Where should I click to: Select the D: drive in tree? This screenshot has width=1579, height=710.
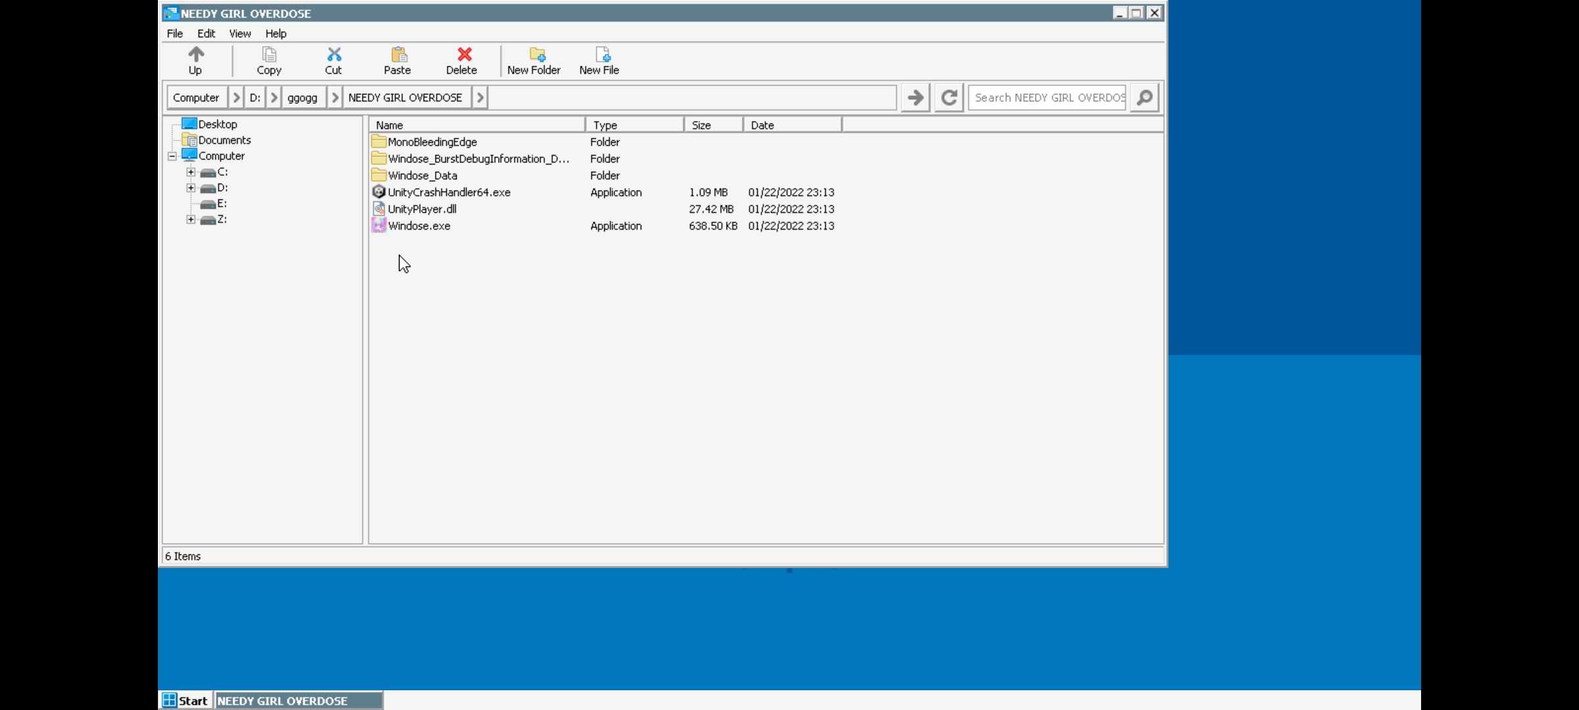[222, 187]
